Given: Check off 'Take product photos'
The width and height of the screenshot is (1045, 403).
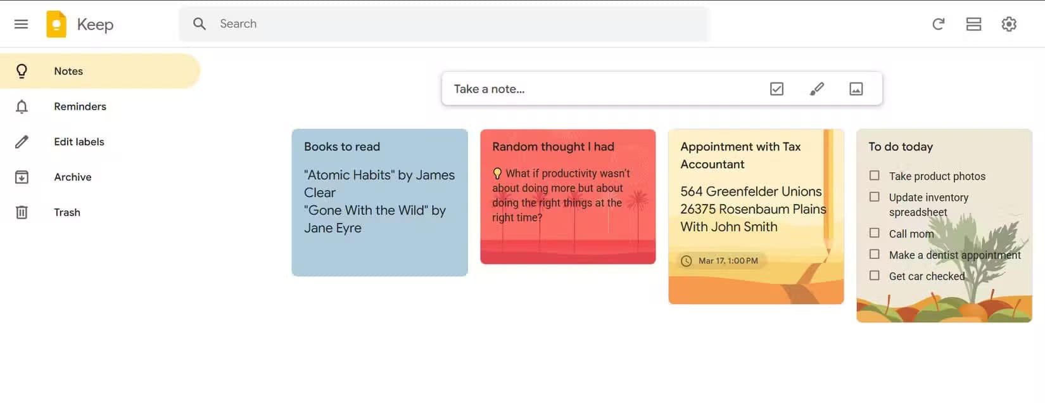Looking at the screenshot, I should click(874, 176).
